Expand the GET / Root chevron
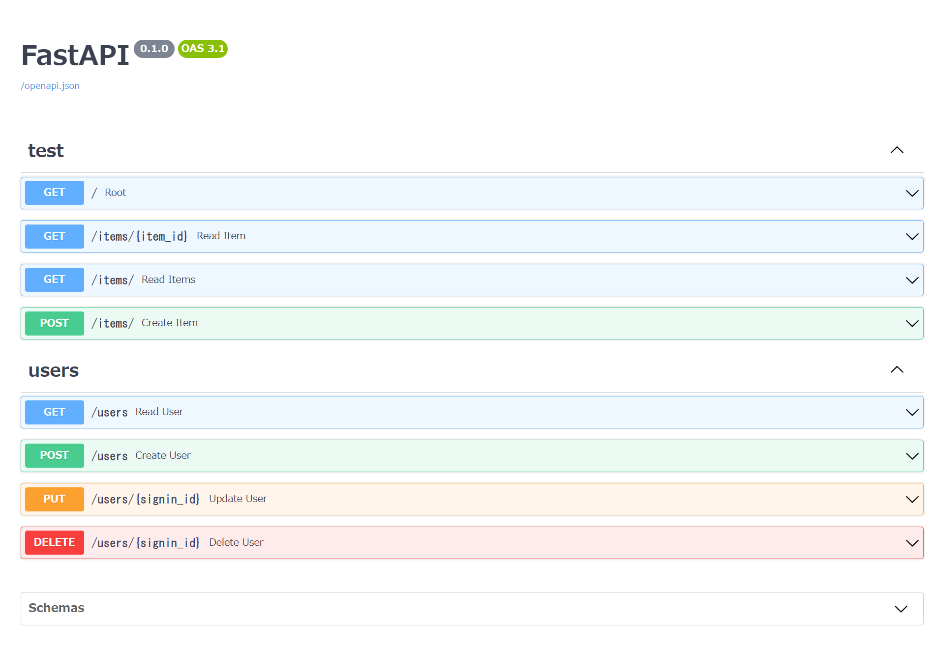Screen dimensions: 932x647 point(912,194)
